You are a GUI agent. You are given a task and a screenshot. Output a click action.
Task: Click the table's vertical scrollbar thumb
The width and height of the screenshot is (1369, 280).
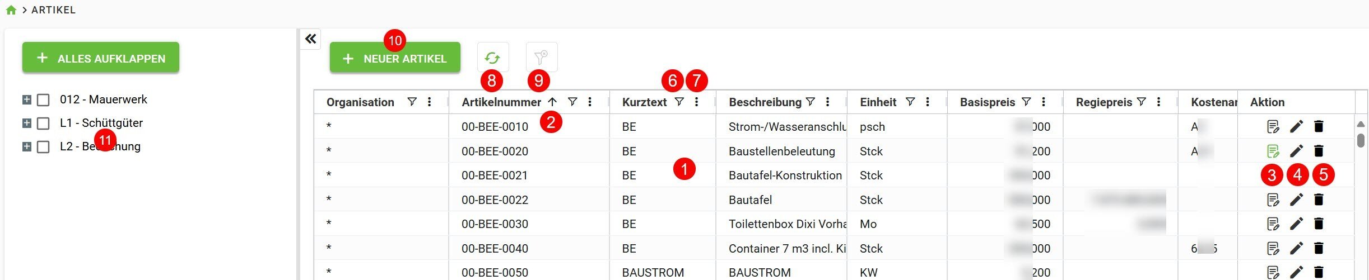click(x=1361, y=139)
